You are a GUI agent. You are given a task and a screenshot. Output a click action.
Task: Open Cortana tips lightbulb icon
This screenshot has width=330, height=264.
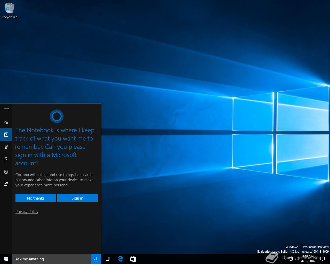[x=6, y=147]
